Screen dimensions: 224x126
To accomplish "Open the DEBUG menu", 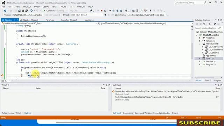I will pos(46,7).
